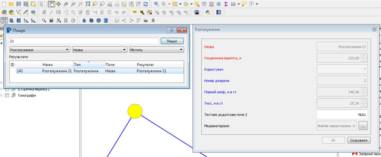Click the Пошук search button

click(172, 41)
